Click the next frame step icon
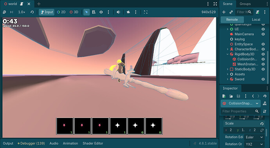 11,12
